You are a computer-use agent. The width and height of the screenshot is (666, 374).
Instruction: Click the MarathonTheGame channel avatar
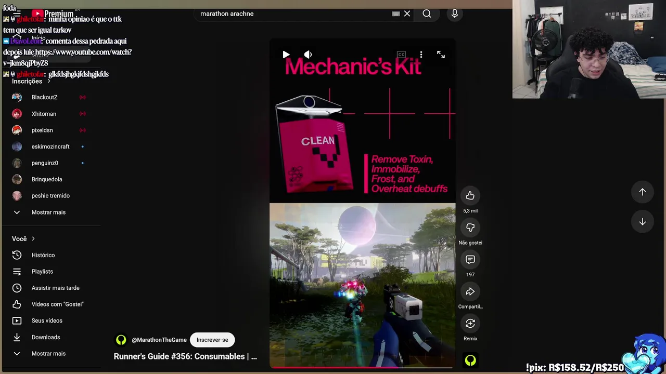click(121, 340)
